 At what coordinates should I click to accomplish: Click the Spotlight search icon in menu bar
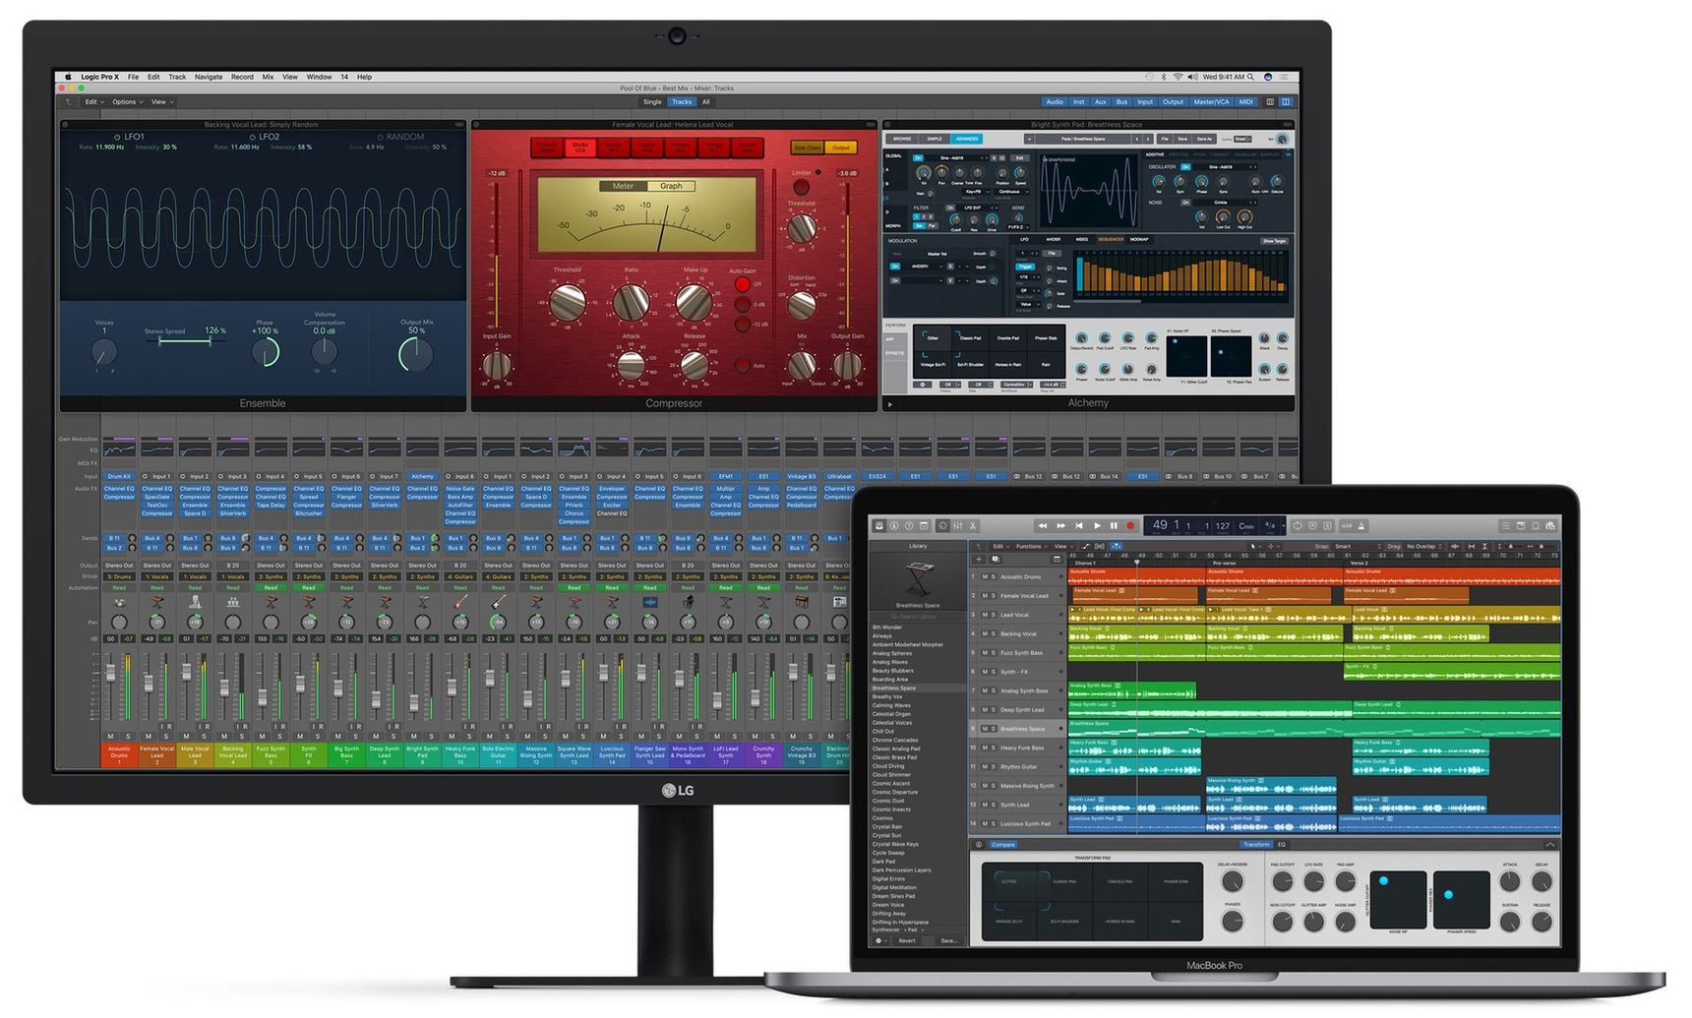(1251, 77)
